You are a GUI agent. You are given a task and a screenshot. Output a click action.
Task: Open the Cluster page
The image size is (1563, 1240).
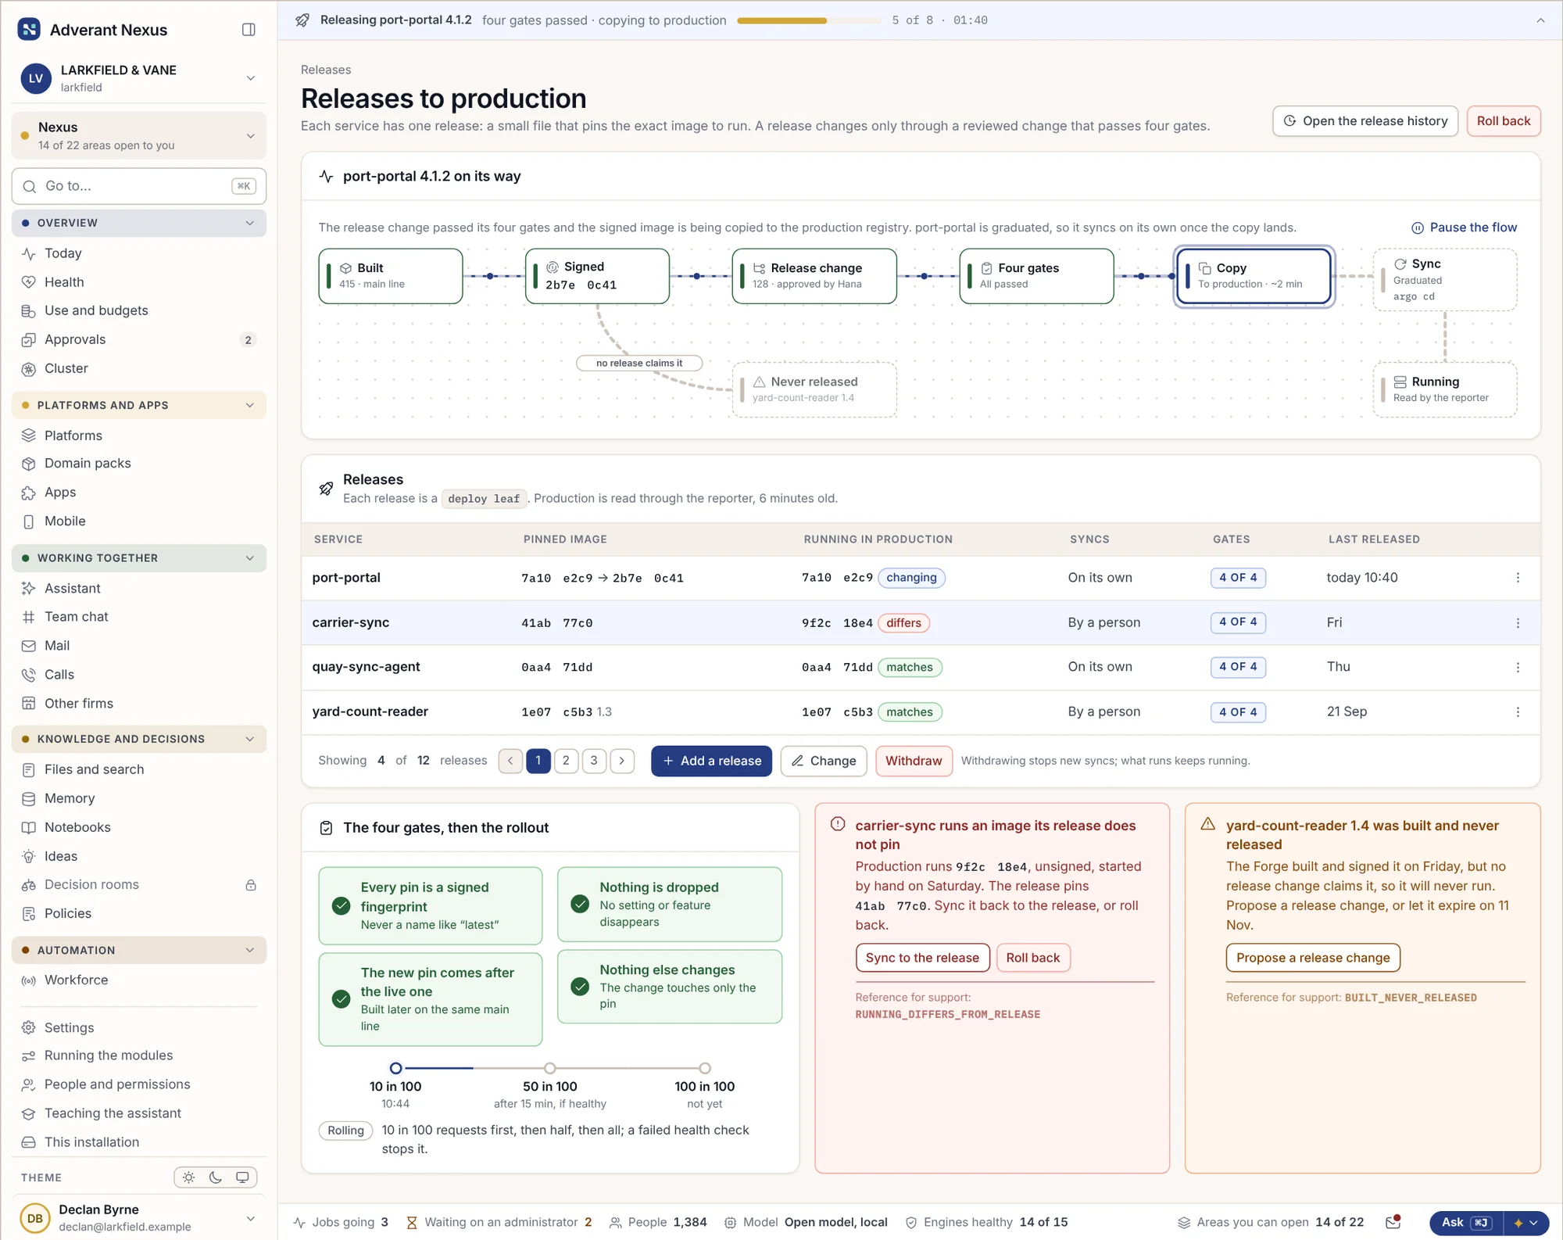tap(139, 368)
